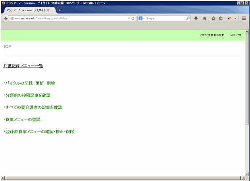Screen dimensions: 250x181
Task: Expand the add-on dropdown arrow
Action: point(235,18)
